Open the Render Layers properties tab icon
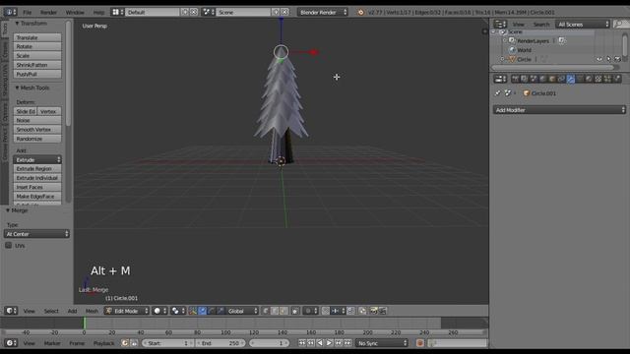This screenshot has height=354, width=630. pos(525,79)
